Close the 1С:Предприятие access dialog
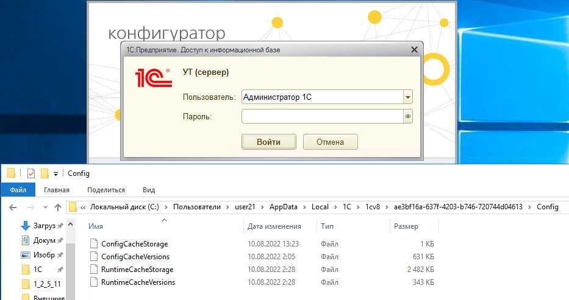Viewport: 569px width, 300px height. click(x=414, y=49)
